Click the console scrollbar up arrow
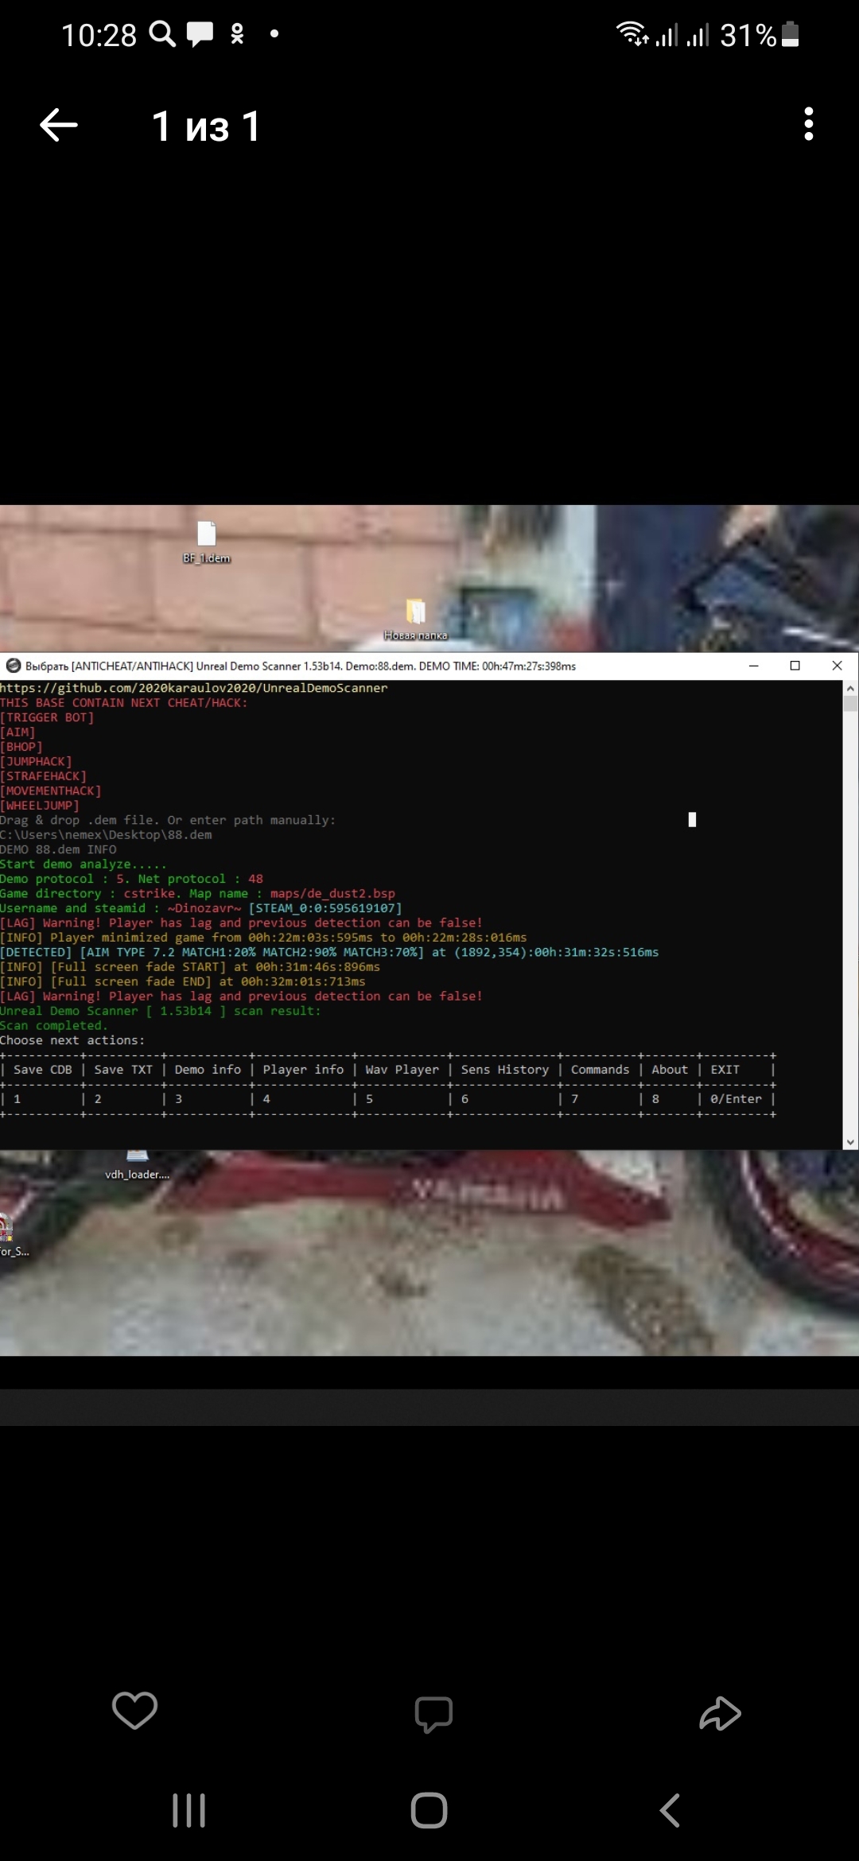 click(x=850, y=688)
